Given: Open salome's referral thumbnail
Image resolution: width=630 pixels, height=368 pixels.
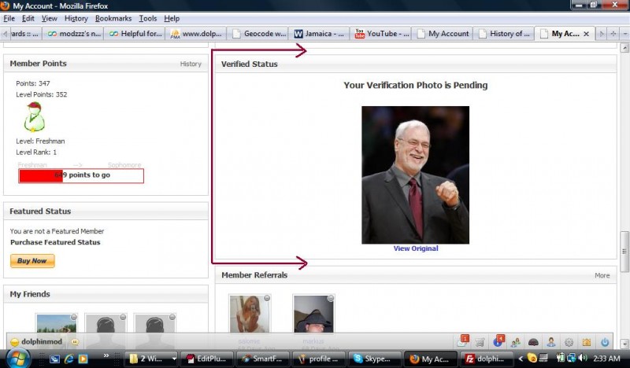Looking at the screenshot, I should point(250,314).
